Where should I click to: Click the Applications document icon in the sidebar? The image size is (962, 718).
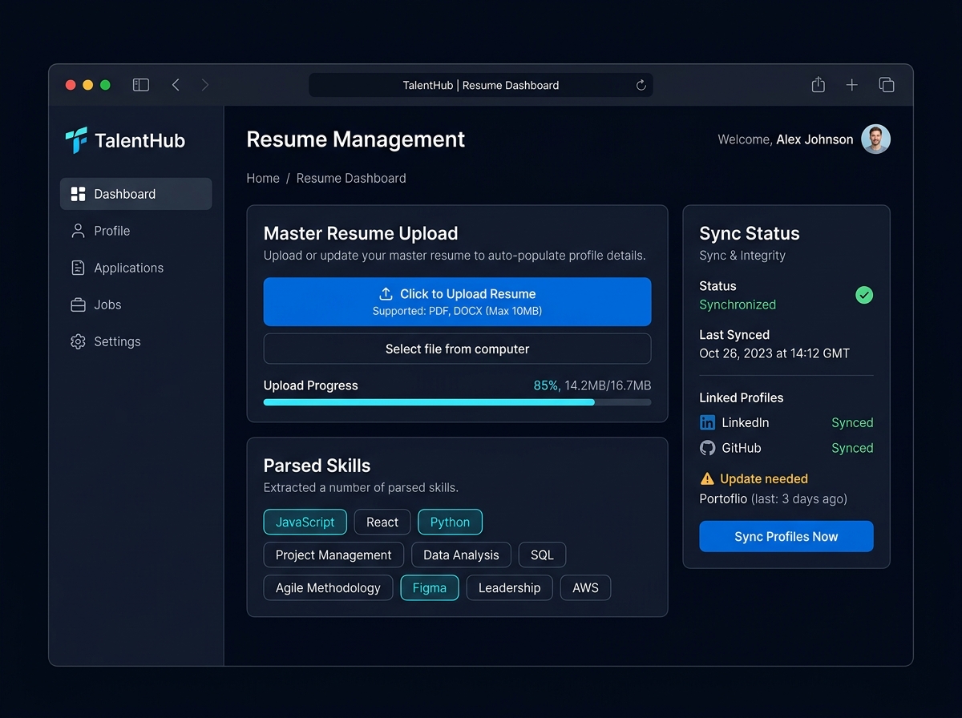pos(78,268)
